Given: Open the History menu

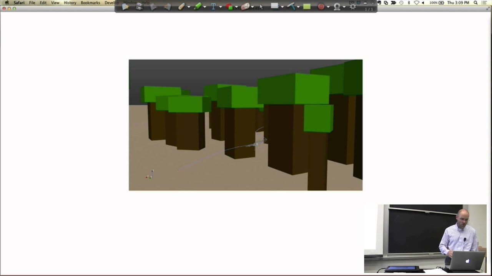Looking at the screenshot, I should 70,3.
